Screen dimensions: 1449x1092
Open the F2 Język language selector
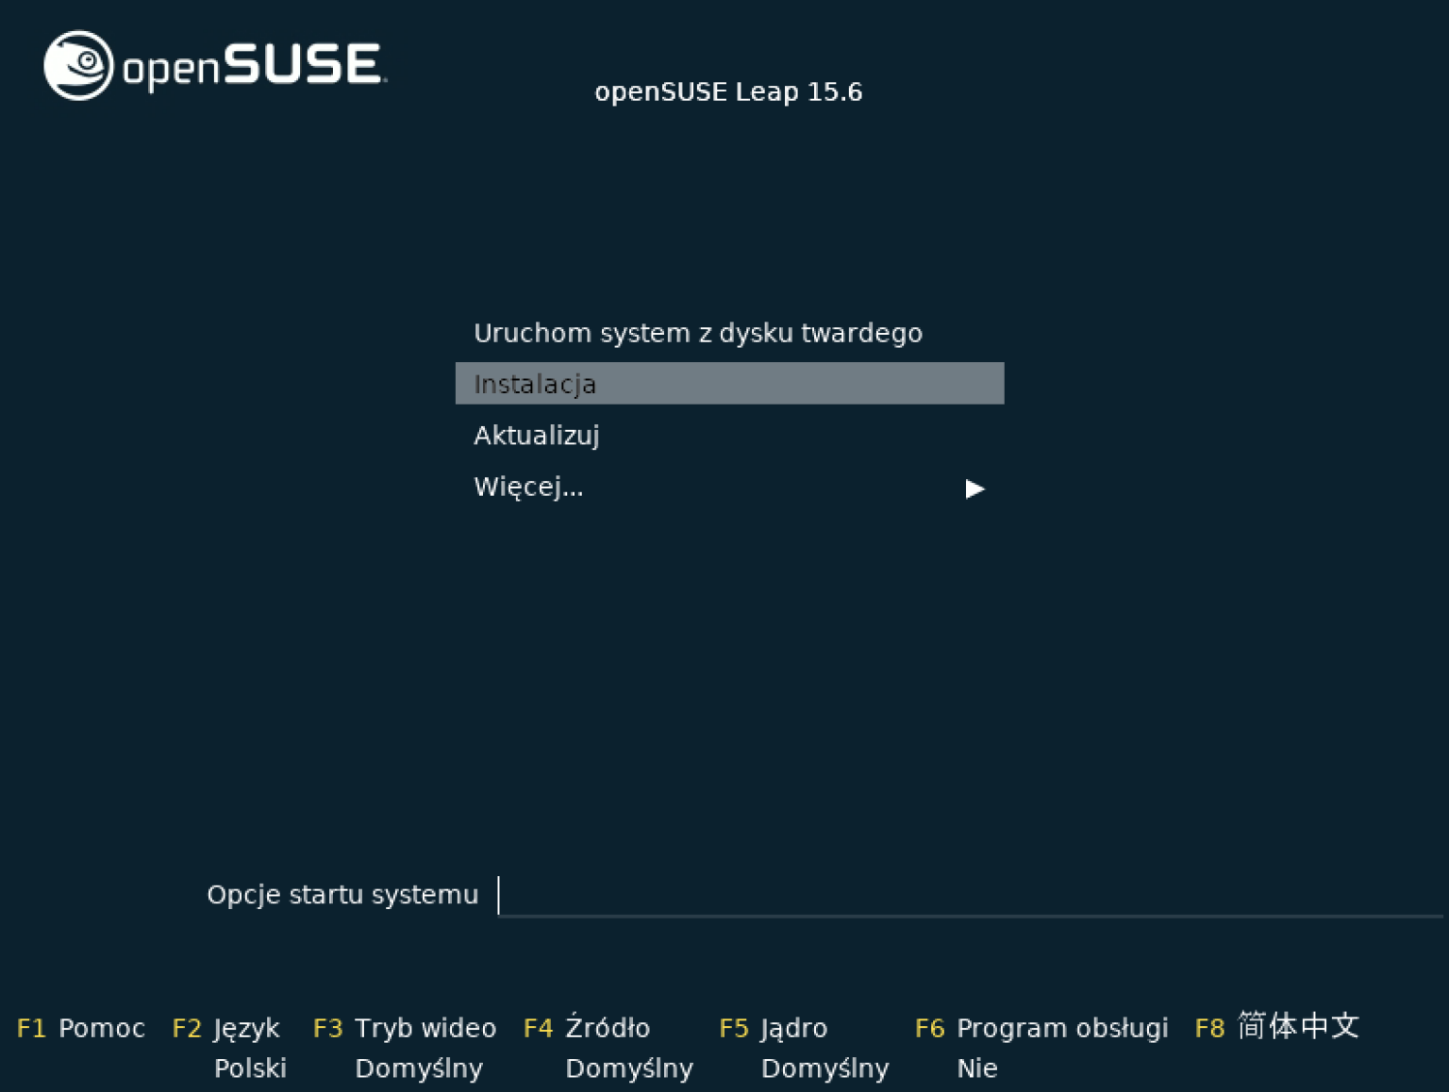click(226, 1028)
